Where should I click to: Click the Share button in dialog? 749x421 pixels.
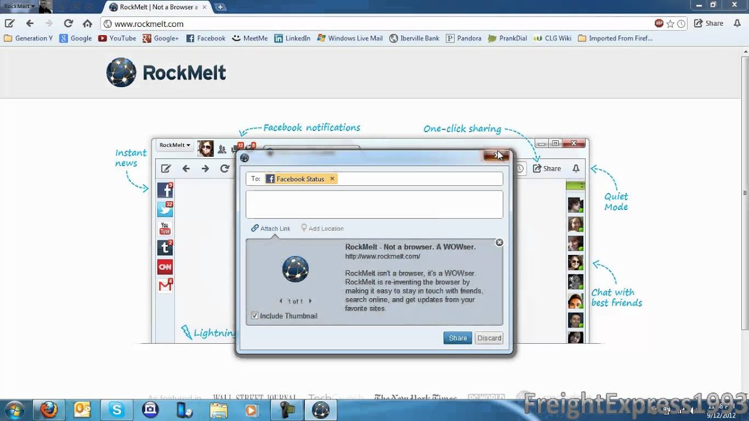(458, 338)
